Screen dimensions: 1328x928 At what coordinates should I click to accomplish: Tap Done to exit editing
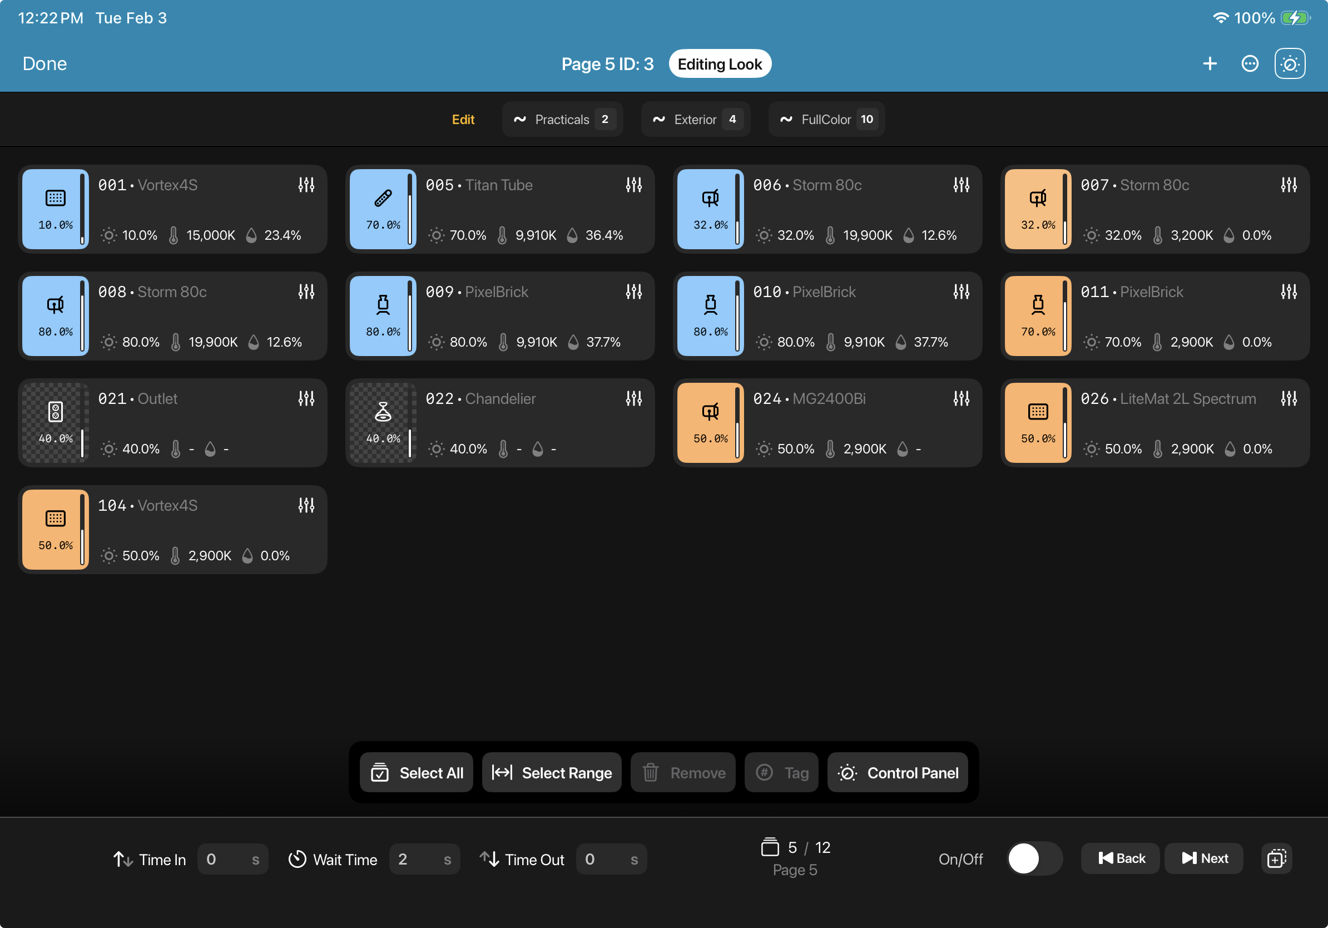[44, 63]
